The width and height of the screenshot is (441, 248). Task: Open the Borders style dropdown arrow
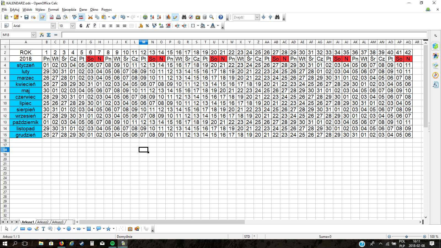pyautogui.click(x=198, y=26)
